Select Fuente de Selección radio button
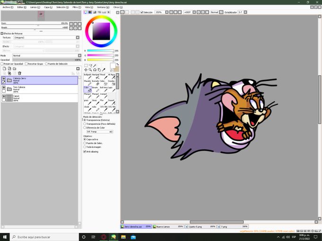The image size is (322, 241). click(46, 64)
